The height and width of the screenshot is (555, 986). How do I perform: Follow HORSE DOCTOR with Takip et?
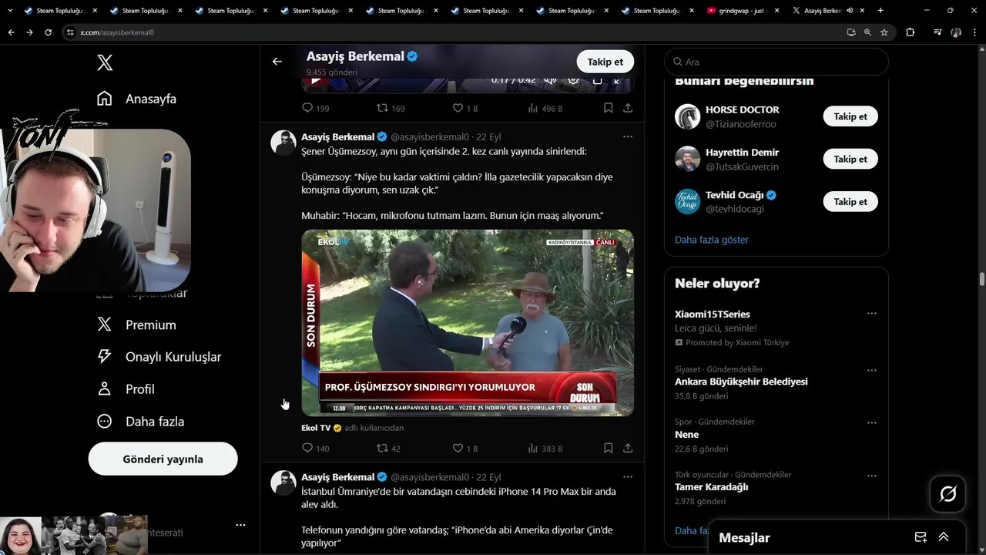[850, 116]
